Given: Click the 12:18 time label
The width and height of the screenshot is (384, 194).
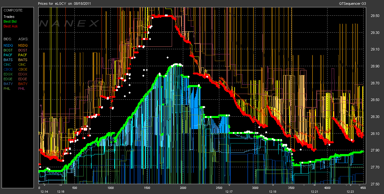Looking at the screenshot, I should (272, 191).
